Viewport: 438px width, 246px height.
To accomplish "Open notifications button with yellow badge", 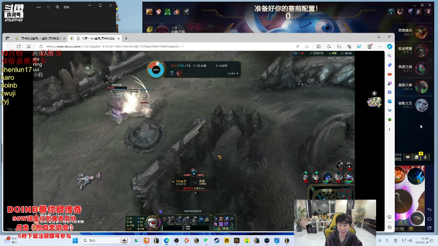I will point(417,157).
